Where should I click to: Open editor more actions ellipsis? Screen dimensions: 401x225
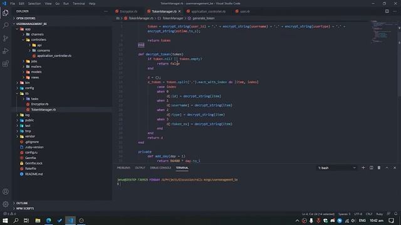click(395, 11)
